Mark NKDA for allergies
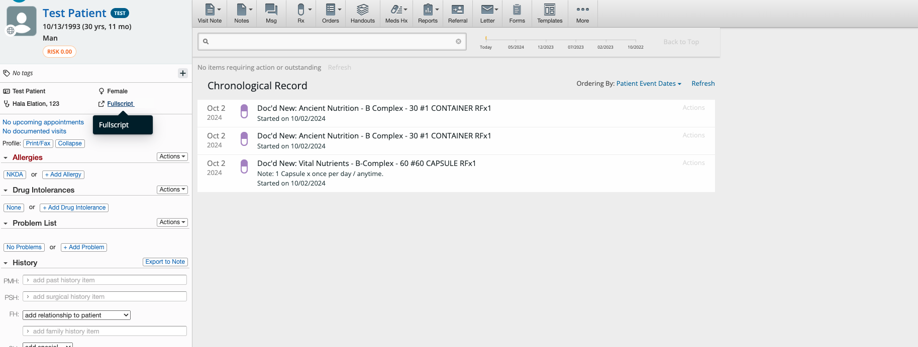The height and width of the screenshot is (347, 918). point(15,175)
